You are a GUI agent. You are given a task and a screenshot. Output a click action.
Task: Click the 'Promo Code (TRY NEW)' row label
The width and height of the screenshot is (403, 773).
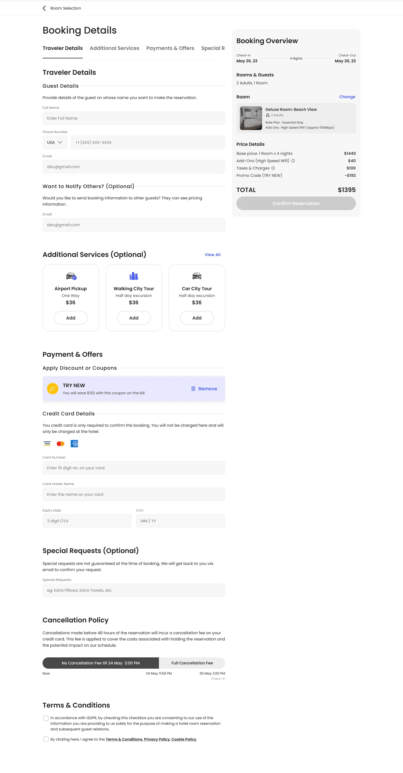[x=259, y=175]
